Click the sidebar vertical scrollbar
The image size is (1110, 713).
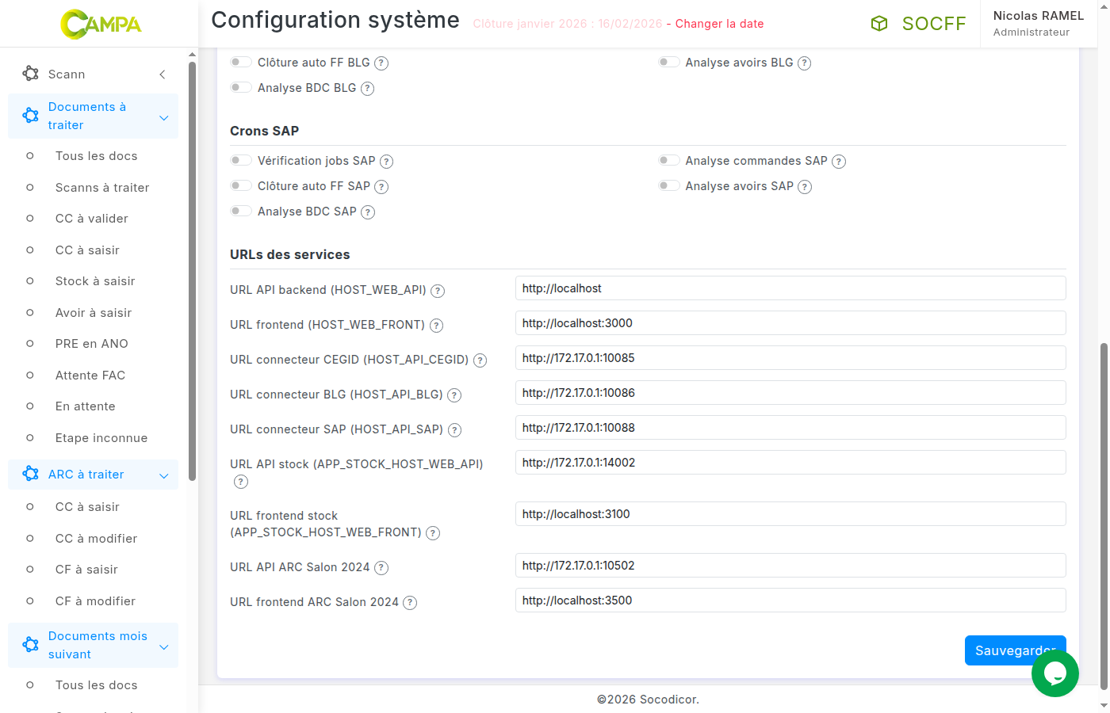pos(192,269)
